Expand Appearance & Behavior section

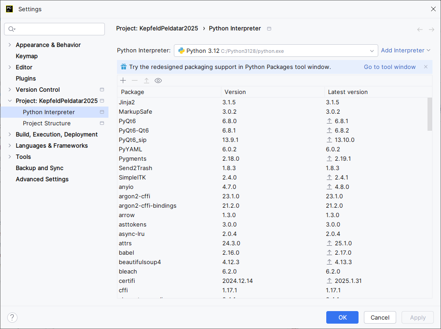click(x=10, y=45)
